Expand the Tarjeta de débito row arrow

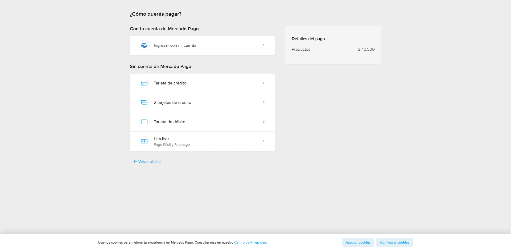tap(263, 122)
